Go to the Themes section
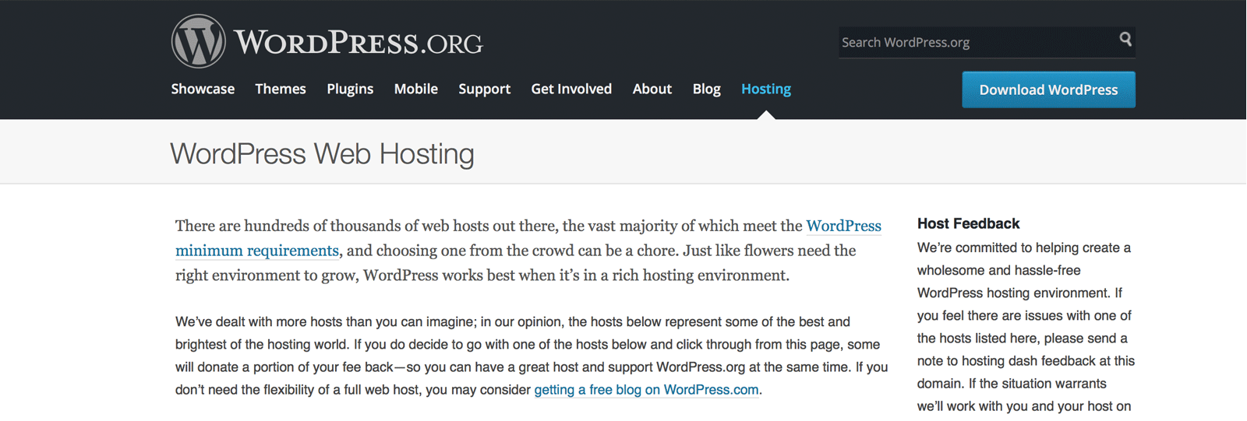This screenshot has width=1247, height=421. (281, 89)
